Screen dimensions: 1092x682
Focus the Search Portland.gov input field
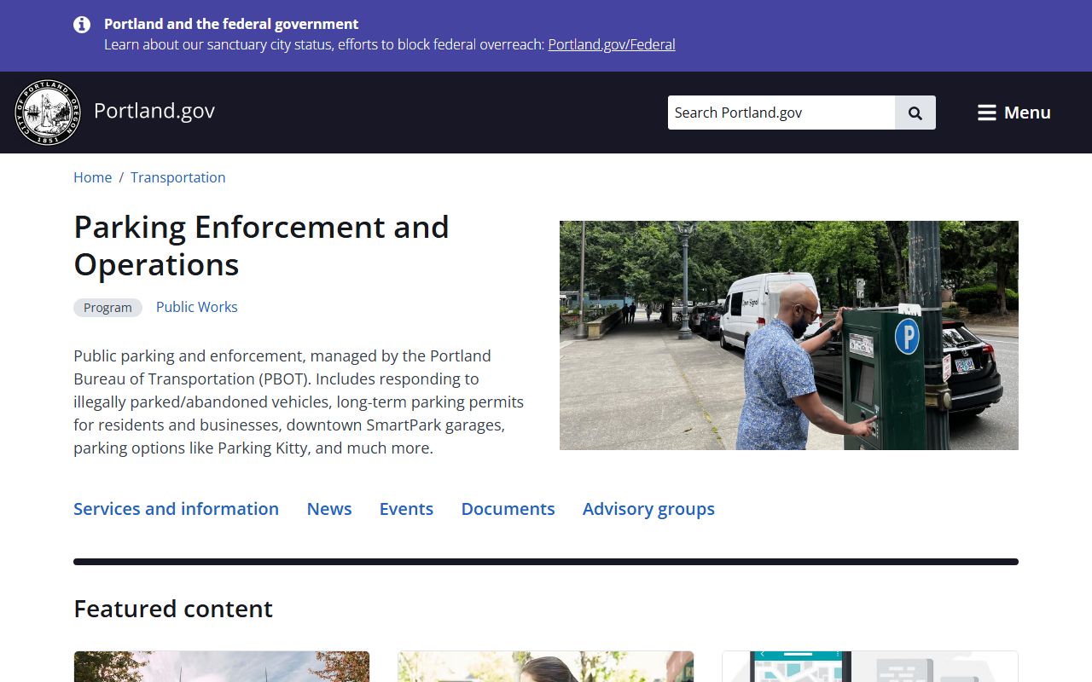tap(781, 113)
